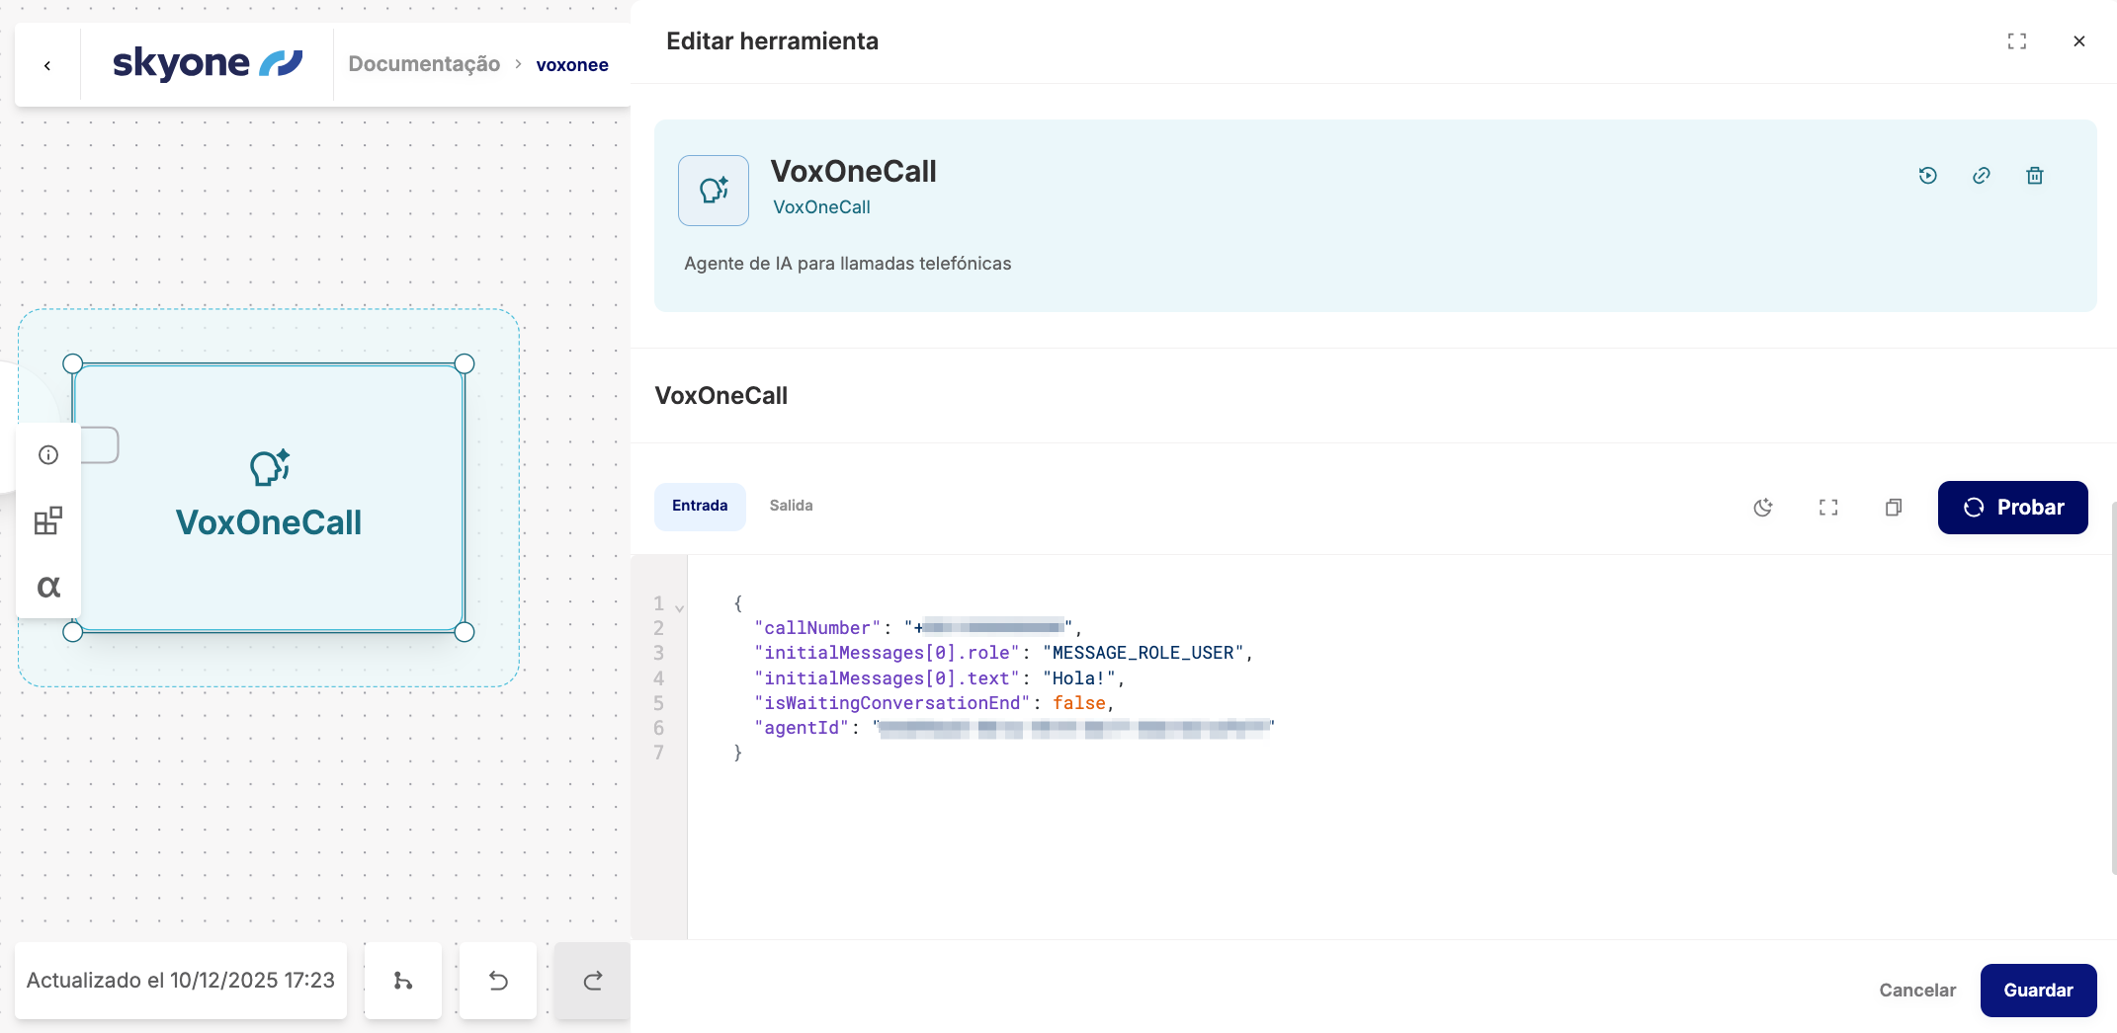Go back using the left chevron

click(47, 65)
